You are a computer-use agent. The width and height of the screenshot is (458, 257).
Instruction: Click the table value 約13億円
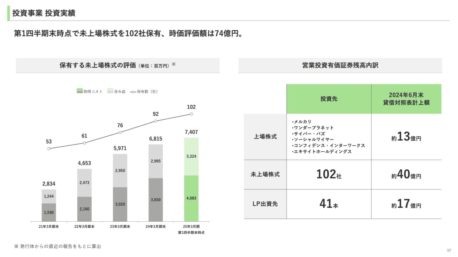coord(406,137)
